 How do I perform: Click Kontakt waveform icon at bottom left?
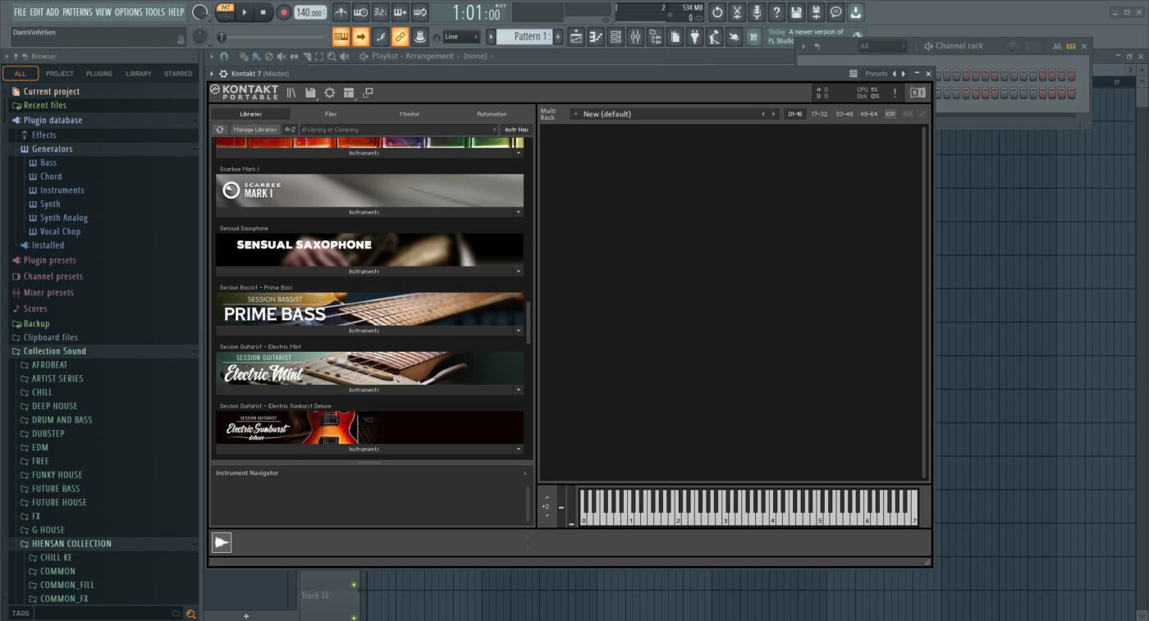[222, 542]
